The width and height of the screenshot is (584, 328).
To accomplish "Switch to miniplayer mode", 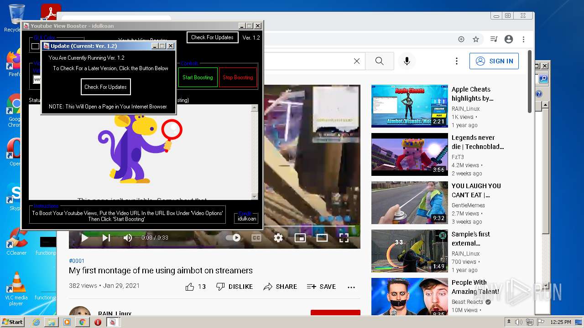I will pos(300,238).
